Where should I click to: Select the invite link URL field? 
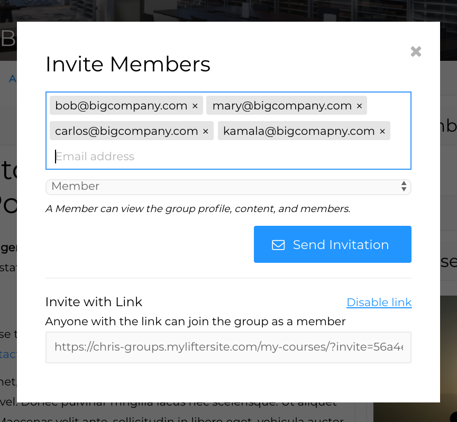point(228,347)
